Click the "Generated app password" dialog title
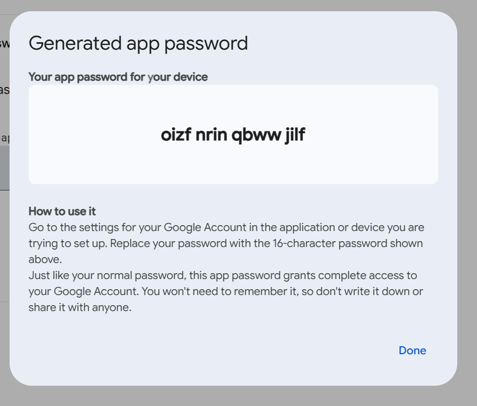 pos(138,43)
